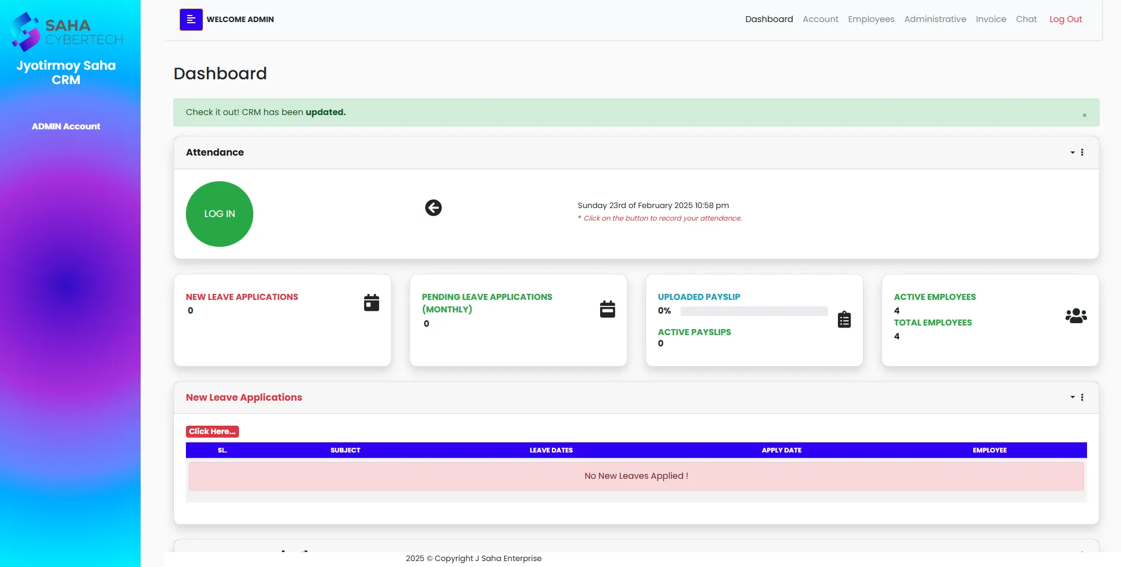Open the kebab menu on the Attendance card
The width and height of the screenshot is (1121, 567).
[1082, 153]
